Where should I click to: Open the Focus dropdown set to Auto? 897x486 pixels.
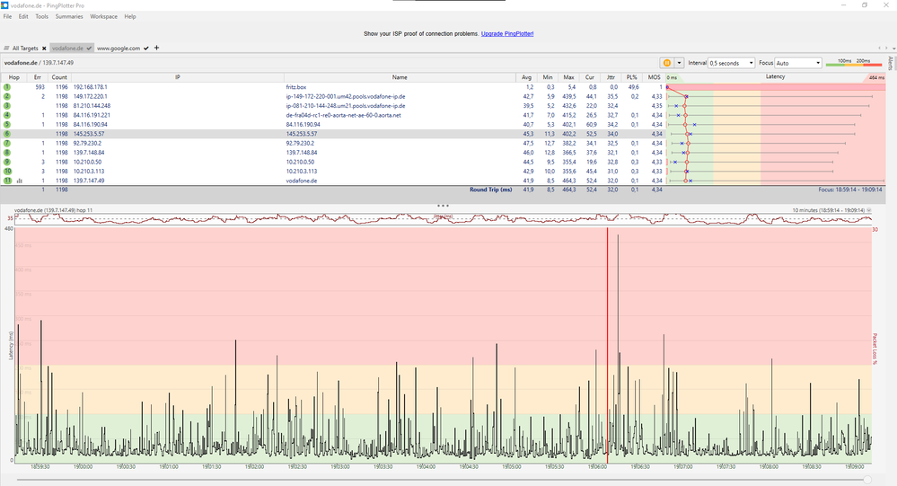[x=797, y=63]
